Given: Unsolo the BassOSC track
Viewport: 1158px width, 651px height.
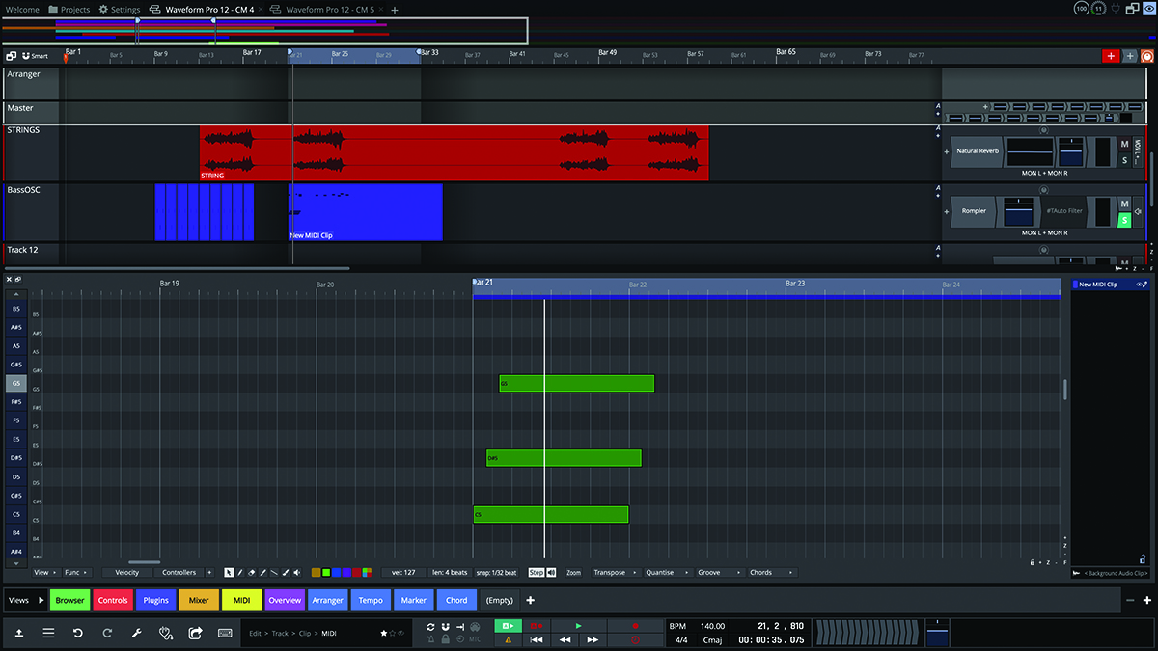Looking at the screenshot, I should [x=1124, y=220].
